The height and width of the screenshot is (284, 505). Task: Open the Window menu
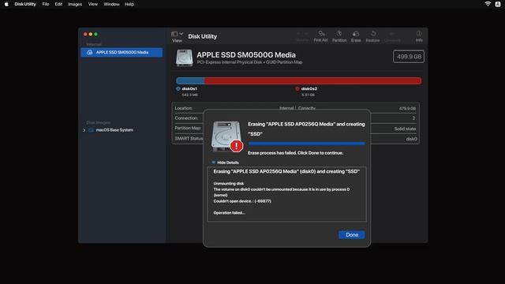click(x=111, y=4)
